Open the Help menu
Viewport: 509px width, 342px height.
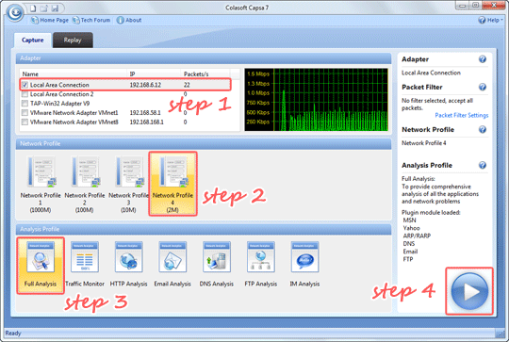490,20
